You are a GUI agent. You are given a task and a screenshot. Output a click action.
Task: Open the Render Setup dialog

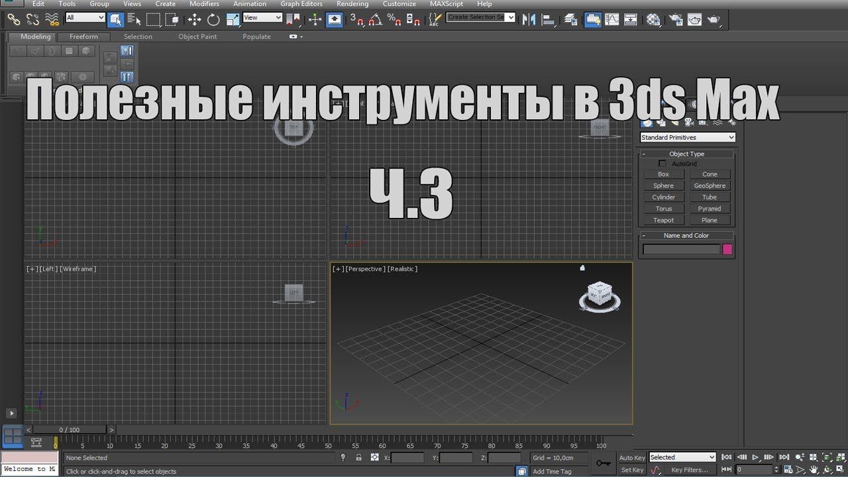click(x=676, y=19)
